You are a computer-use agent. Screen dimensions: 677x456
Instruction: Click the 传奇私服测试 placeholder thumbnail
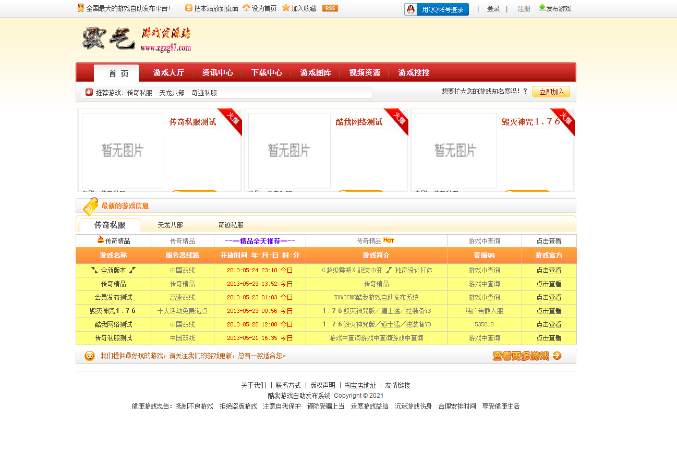coord(123,150)
